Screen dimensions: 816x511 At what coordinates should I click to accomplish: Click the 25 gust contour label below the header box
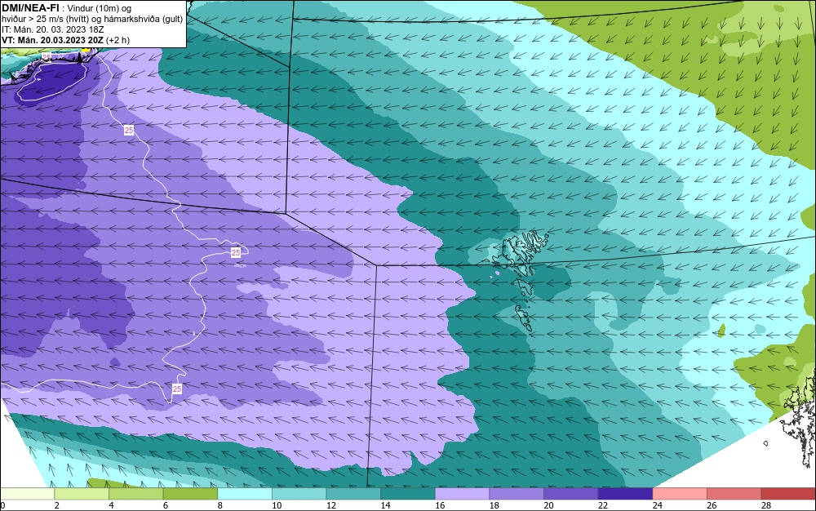tap(129, 130)
